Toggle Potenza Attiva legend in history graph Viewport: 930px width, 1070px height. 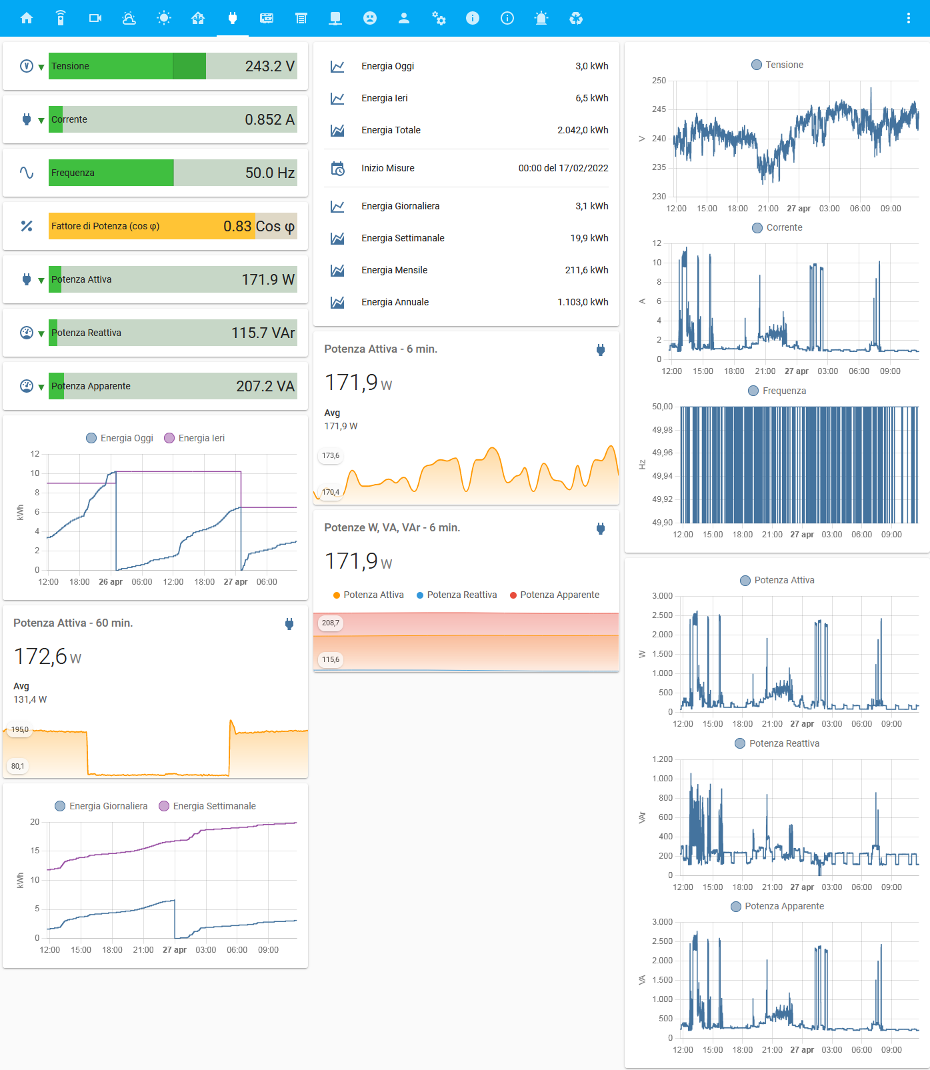[777, 580]
